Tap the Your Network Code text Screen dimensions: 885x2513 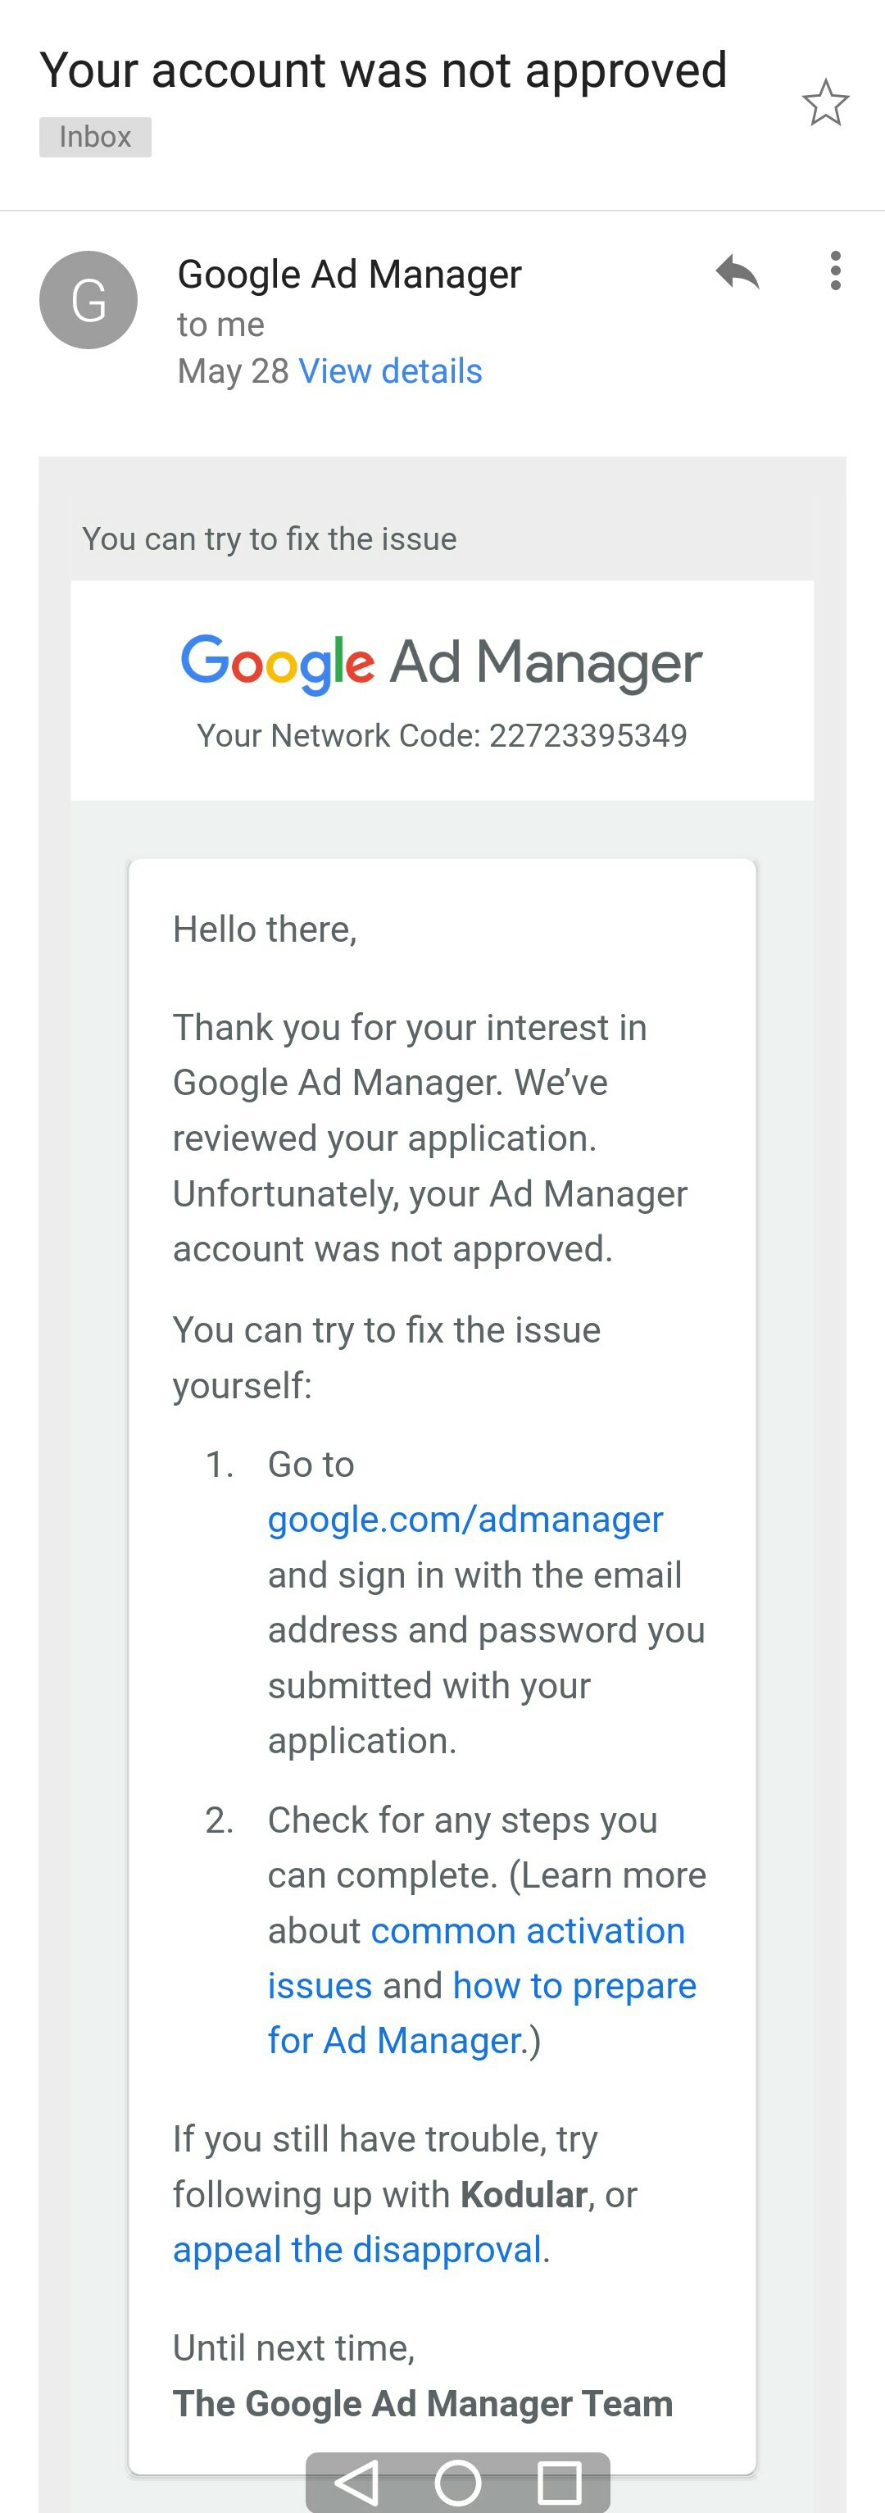[442, 735]
